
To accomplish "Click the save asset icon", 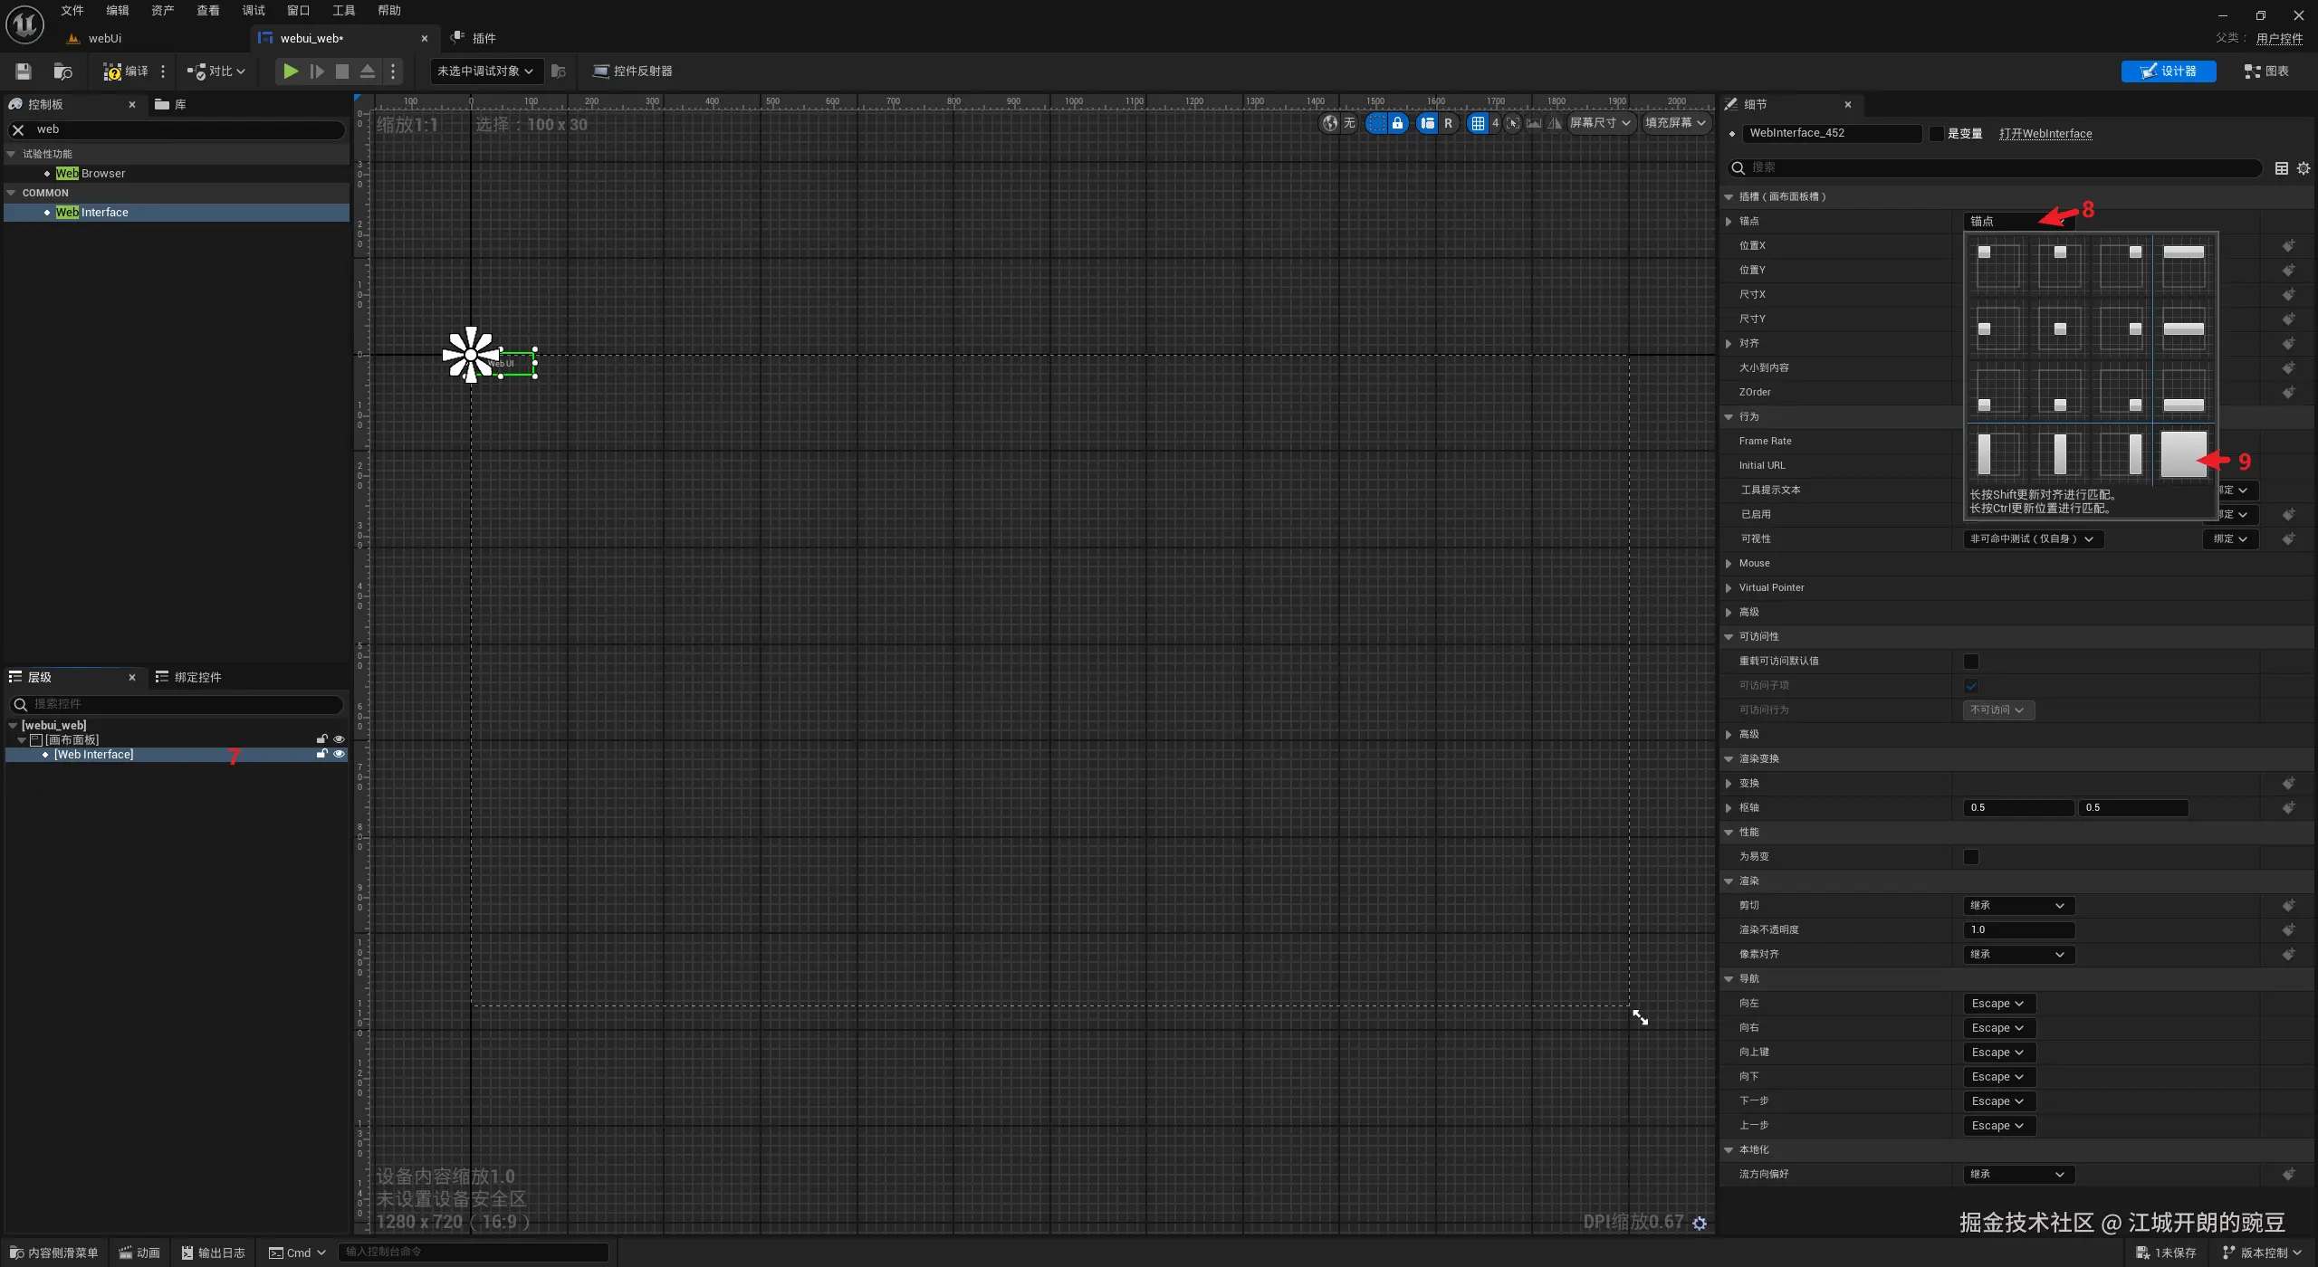I will (24, 71).
